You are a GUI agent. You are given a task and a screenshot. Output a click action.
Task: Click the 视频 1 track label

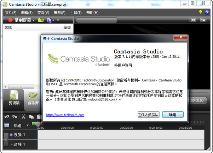pos(19,135)
